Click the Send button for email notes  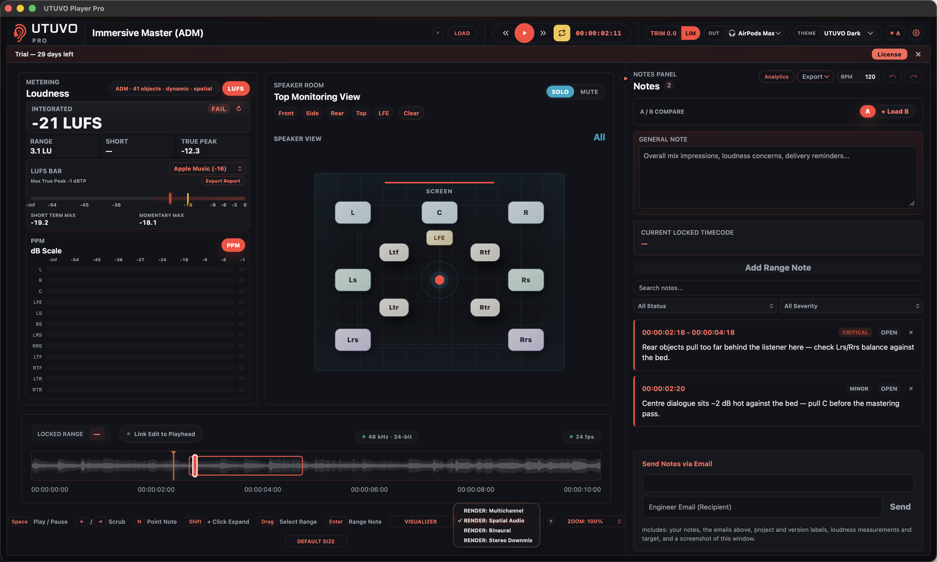(x=900, y=507)
